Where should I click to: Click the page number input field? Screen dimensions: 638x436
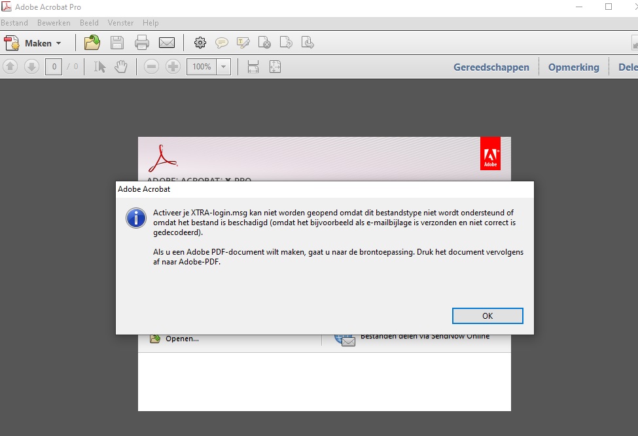coord(54,67)
